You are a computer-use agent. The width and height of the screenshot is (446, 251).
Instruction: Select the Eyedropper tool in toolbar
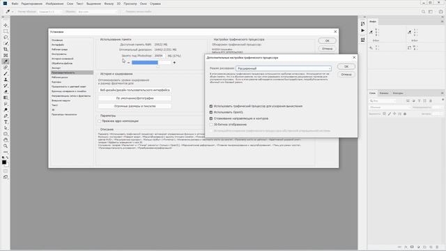coord(6,61)
